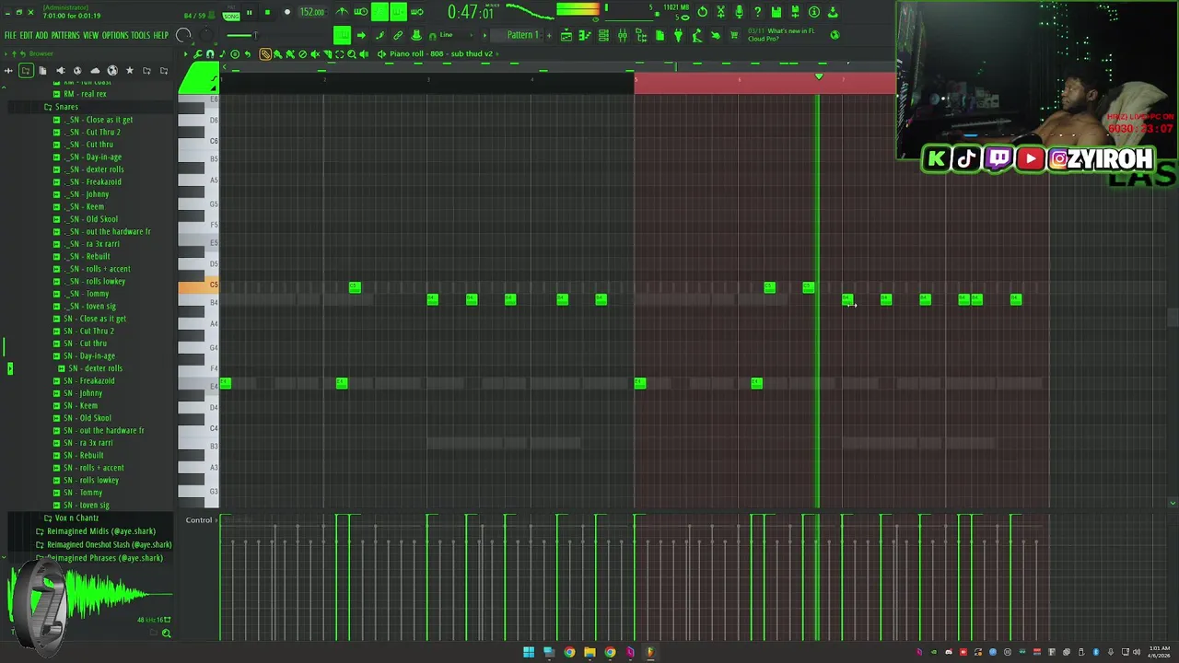Select the SN - dexter rolls sample
Viewport: 1179px width, 663px height.
point(95,368)
